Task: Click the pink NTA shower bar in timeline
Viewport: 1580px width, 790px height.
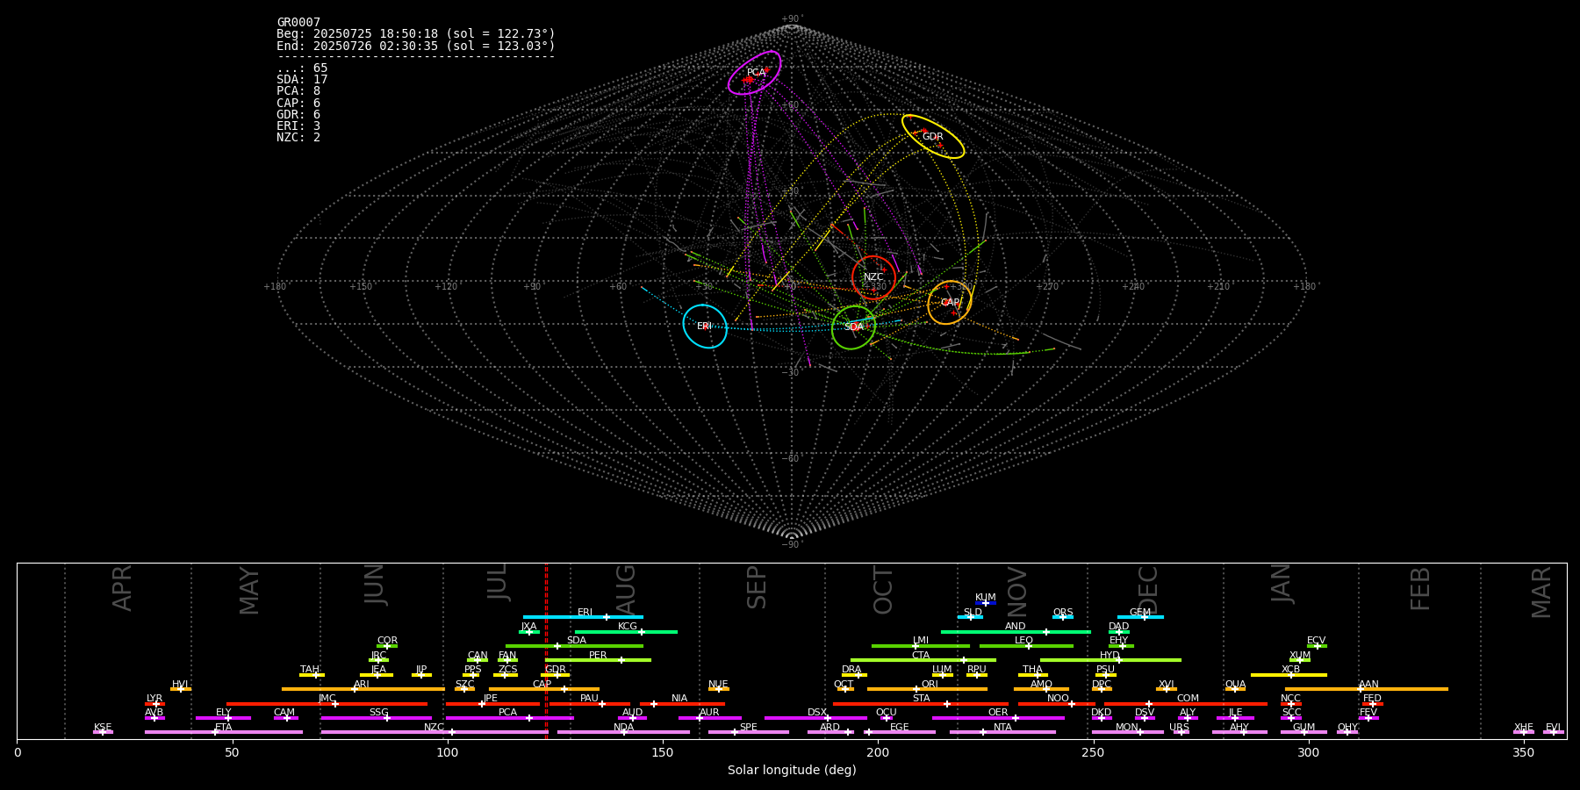Action: [x=1002, y=732]
